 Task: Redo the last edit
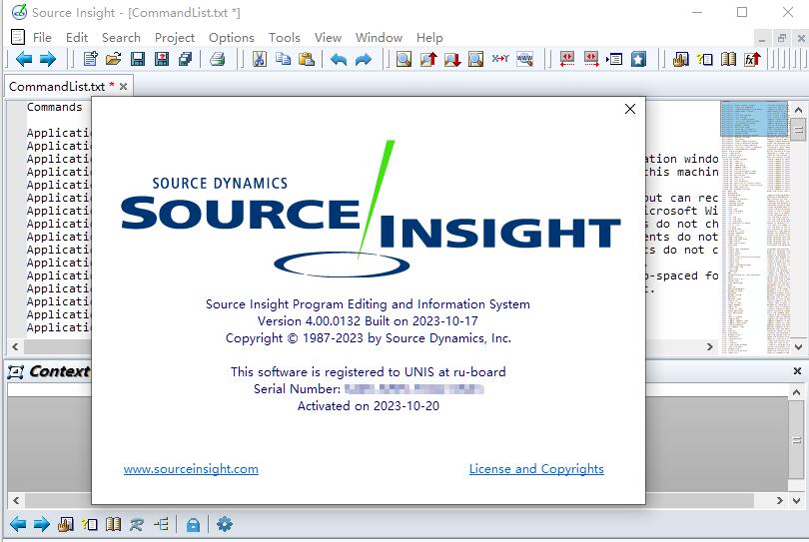tap(364, 59)
